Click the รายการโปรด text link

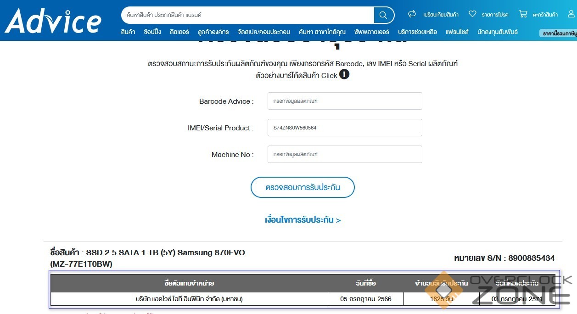pyautogui.click(x=495, y=15)
